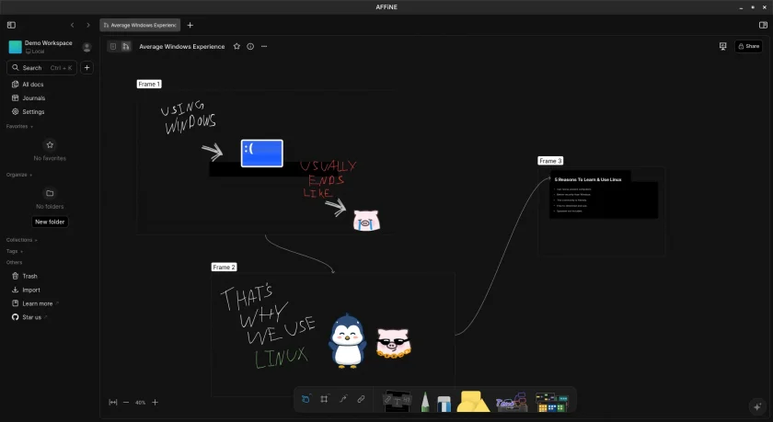Select the eraser tool
Screen dimensions: 773x422
click(444, 403)
